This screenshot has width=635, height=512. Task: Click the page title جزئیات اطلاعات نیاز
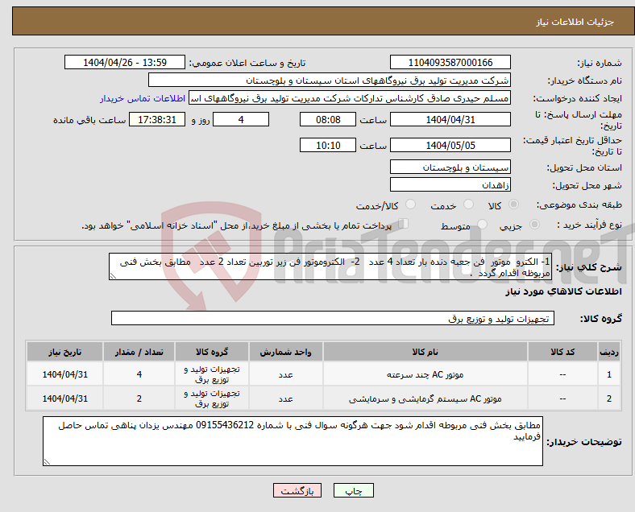point(575,22)
